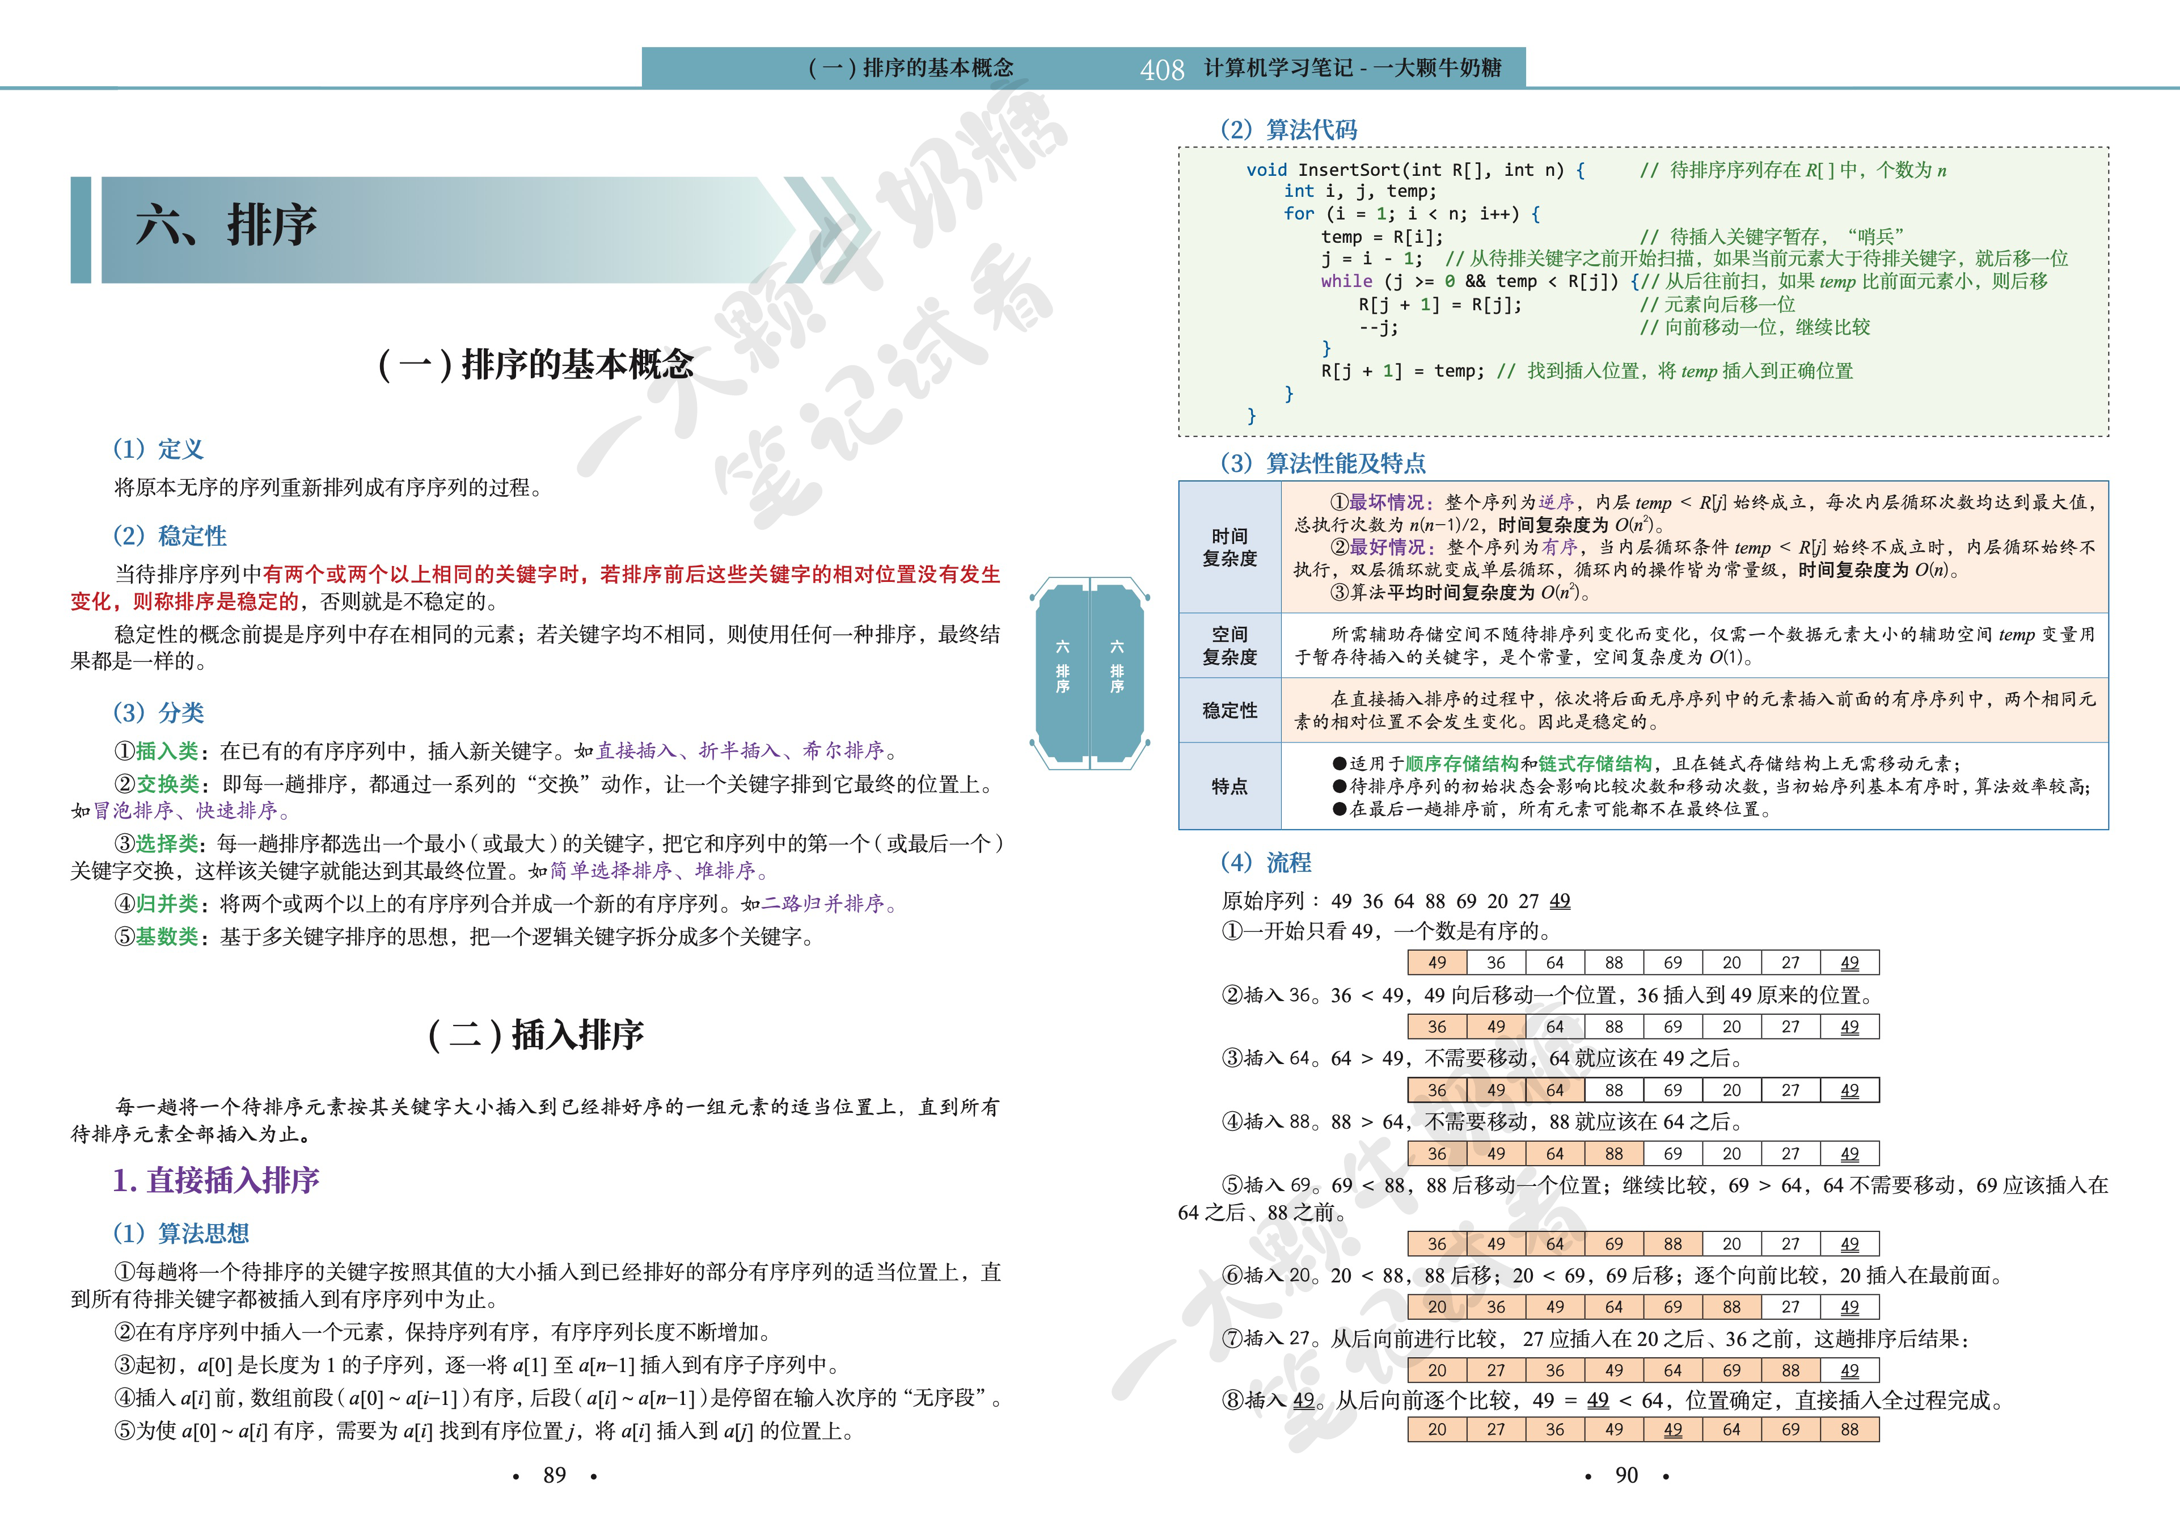2180x1532 pixels.
Task: Click the table row header "稳定性"
Action: [x=1230, y=711]
